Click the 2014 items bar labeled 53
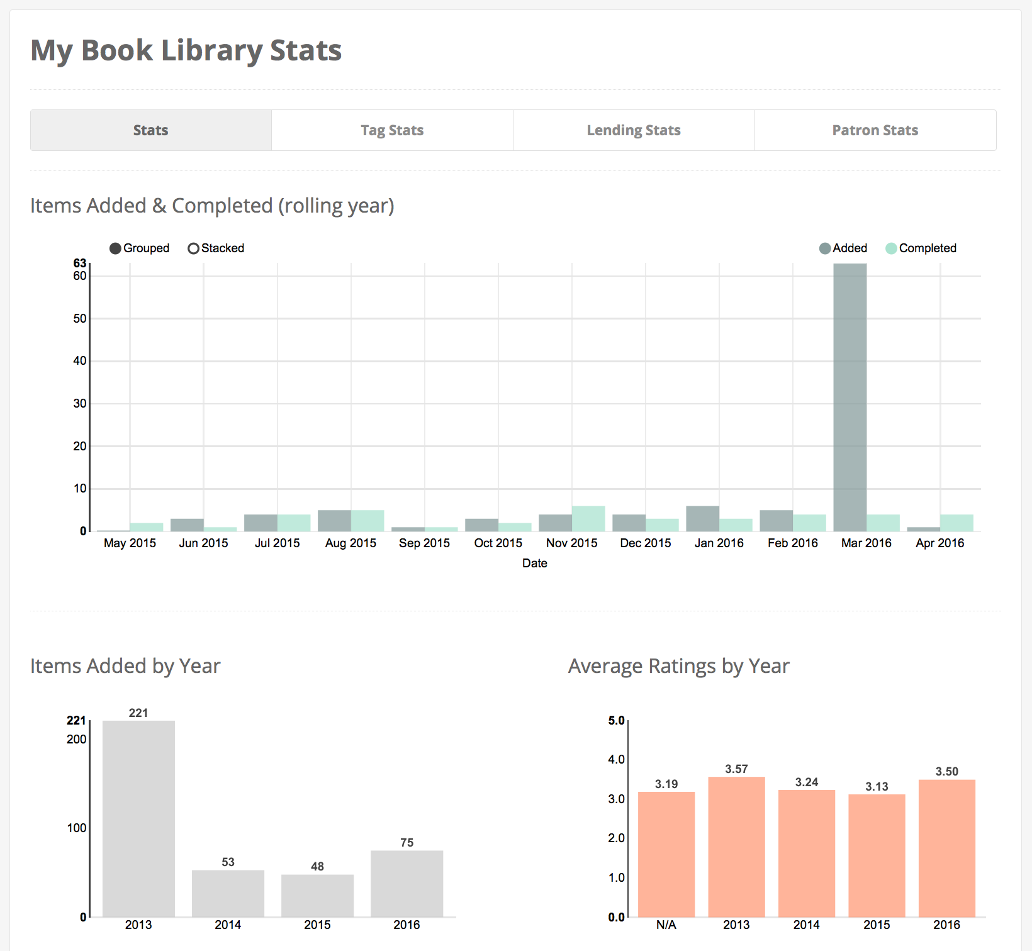The image size is (1032, 951). pos(228,893)
